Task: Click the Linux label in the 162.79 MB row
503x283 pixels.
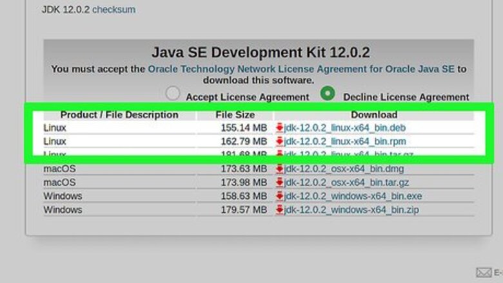Action: [55, 141]
